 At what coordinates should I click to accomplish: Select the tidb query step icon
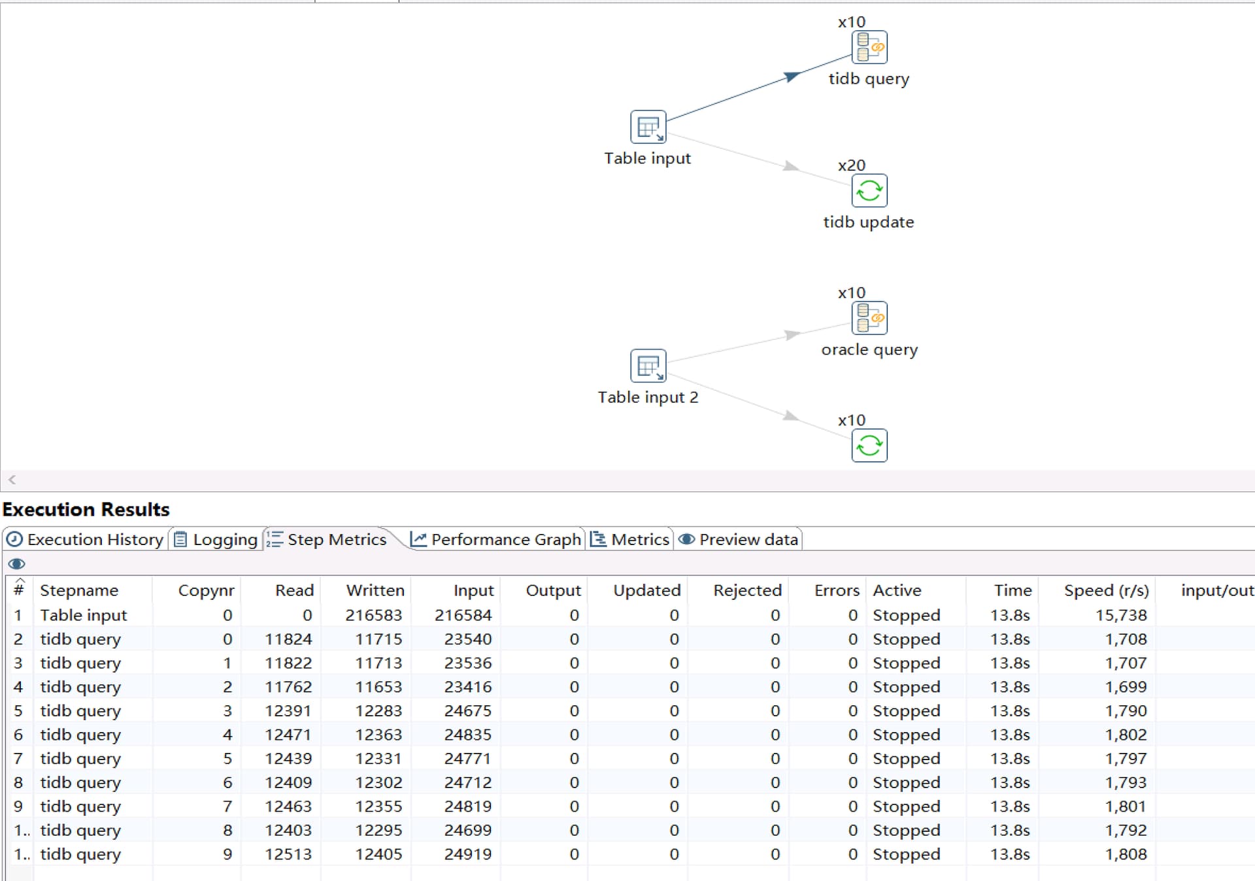(x=869, y=47)
